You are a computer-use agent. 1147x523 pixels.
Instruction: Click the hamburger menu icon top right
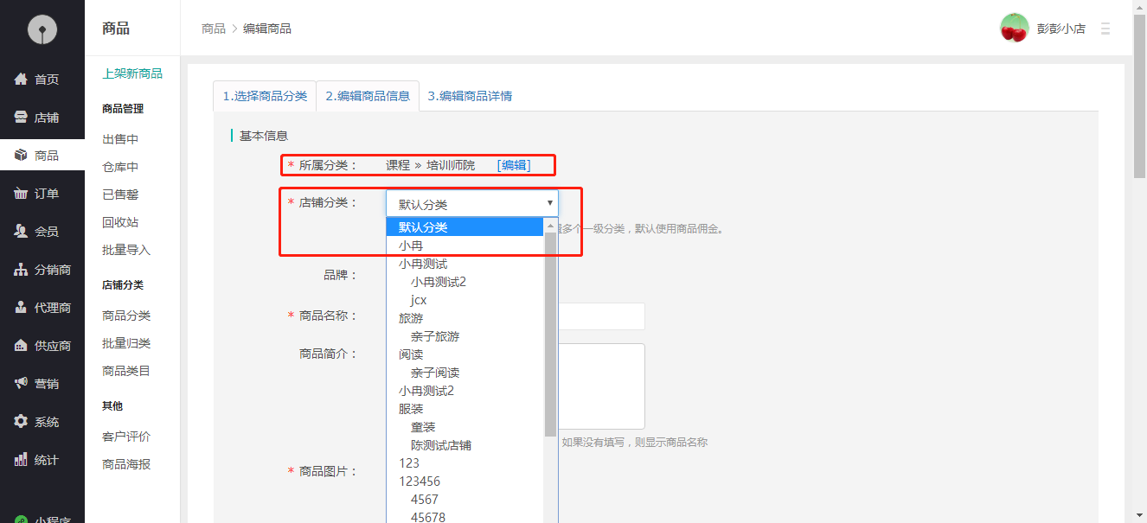click(1105, 28)
